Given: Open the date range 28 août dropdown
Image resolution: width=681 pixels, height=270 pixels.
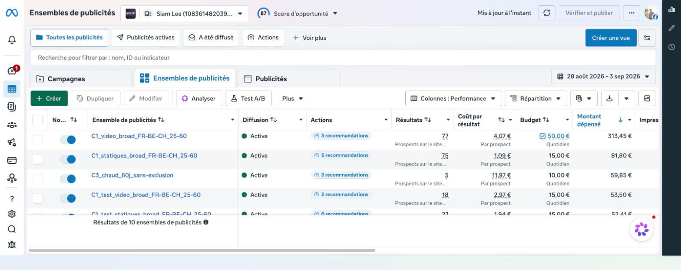Looking at the screenshot, I should [x=603, y=76].
